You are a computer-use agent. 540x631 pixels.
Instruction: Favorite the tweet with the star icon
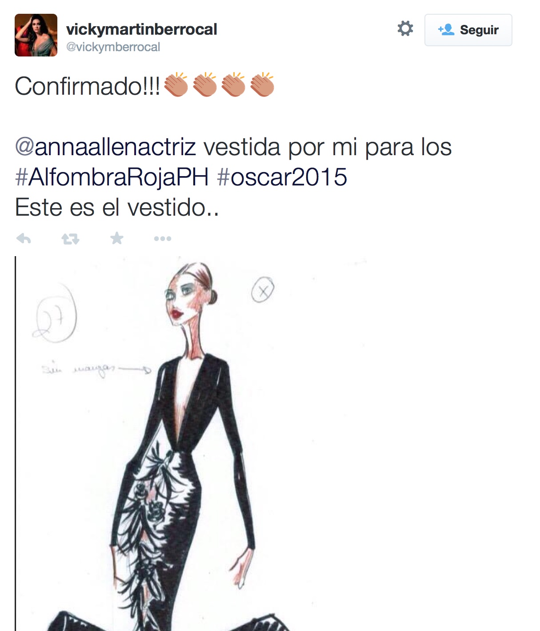117,238
